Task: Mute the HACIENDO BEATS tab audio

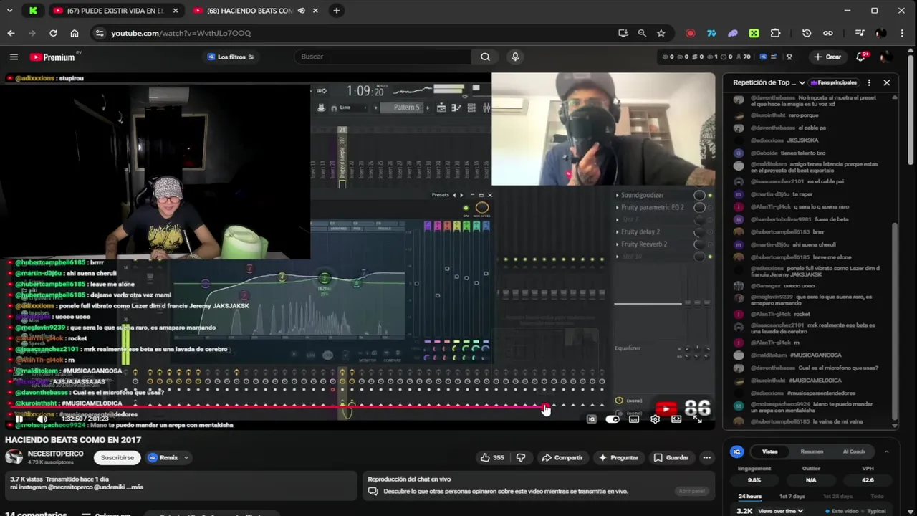Action: coord(301,11)
